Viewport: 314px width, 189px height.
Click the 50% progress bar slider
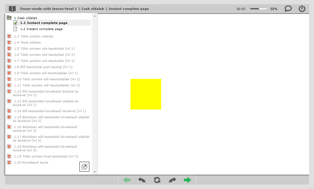tap(258, 9)
